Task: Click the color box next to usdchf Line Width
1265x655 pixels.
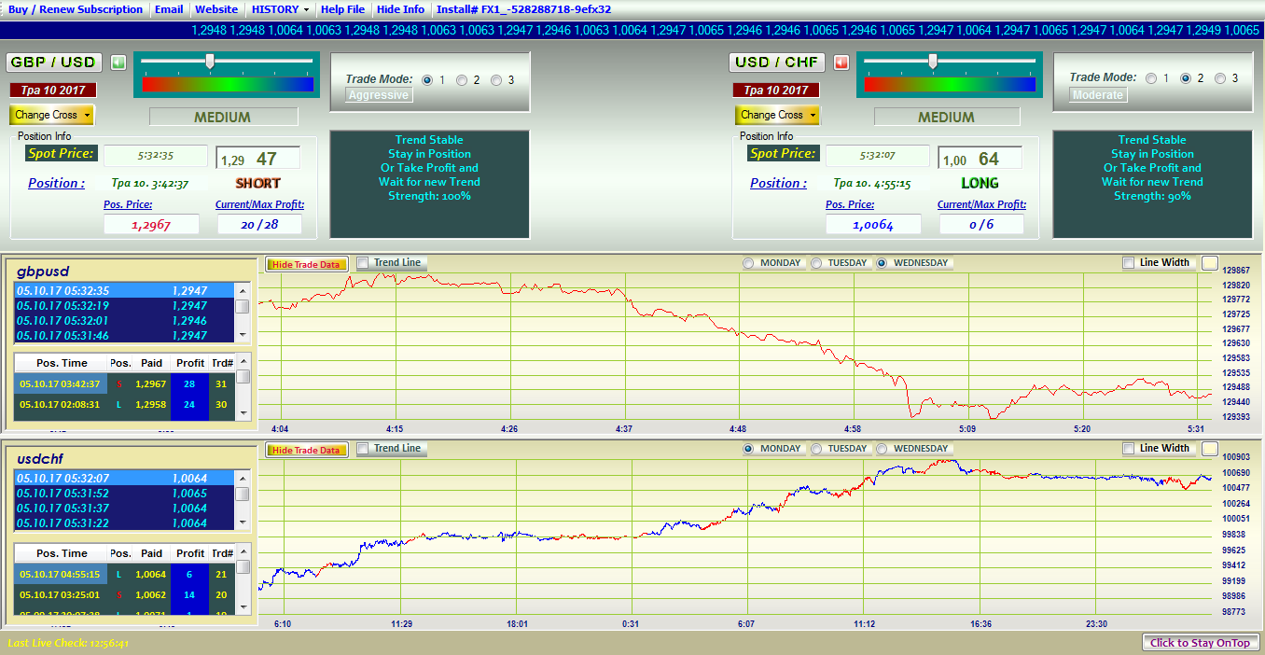Action: (1209, 449)
